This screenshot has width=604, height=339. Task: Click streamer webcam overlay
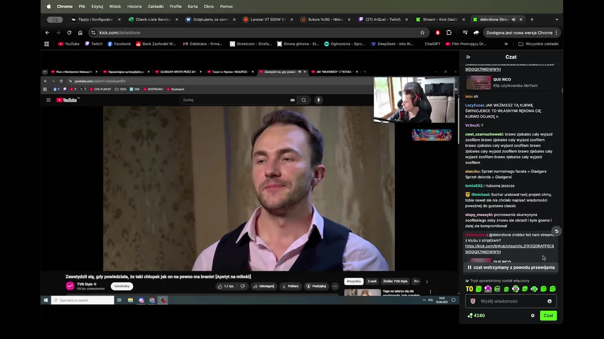point(414,100)
